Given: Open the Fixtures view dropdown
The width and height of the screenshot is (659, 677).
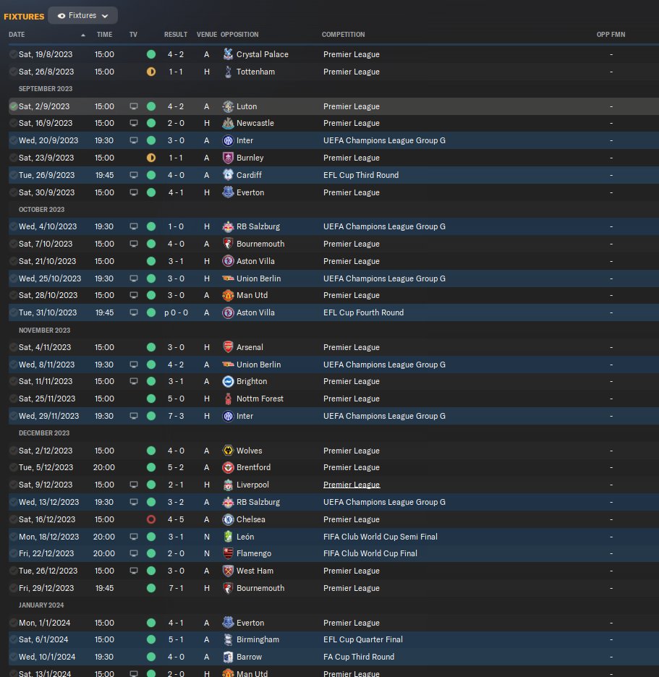Looking at the screenshot, I should point(82,15).
